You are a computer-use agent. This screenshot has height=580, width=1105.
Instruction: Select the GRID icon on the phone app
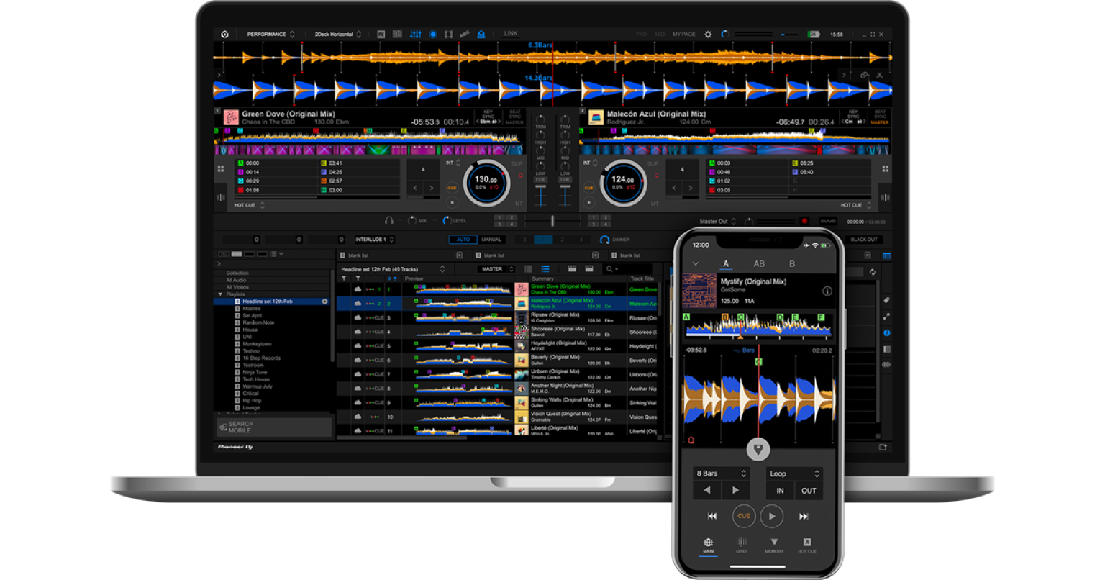point(741,543)
